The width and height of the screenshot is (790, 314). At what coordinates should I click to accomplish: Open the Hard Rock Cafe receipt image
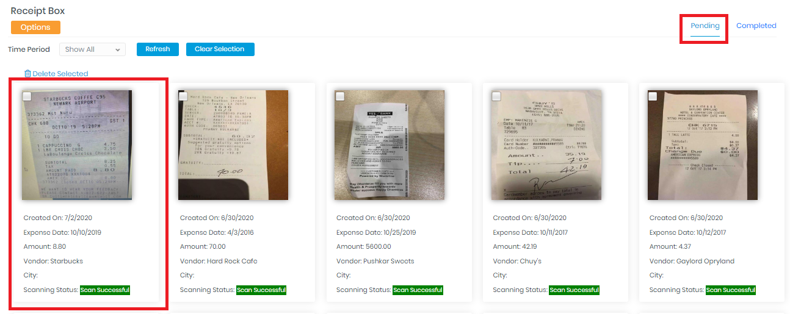(x=233, y=145)
